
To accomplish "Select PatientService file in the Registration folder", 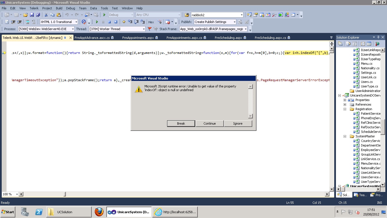I will pos(371,114).
